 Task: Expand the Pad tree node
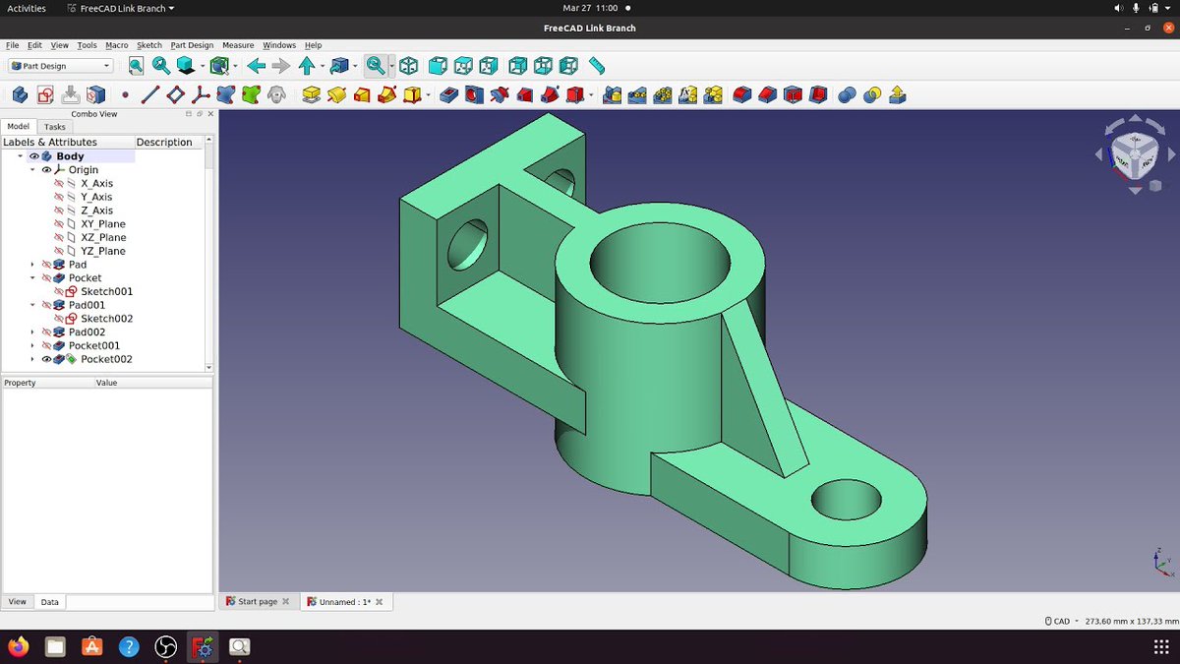32,265
